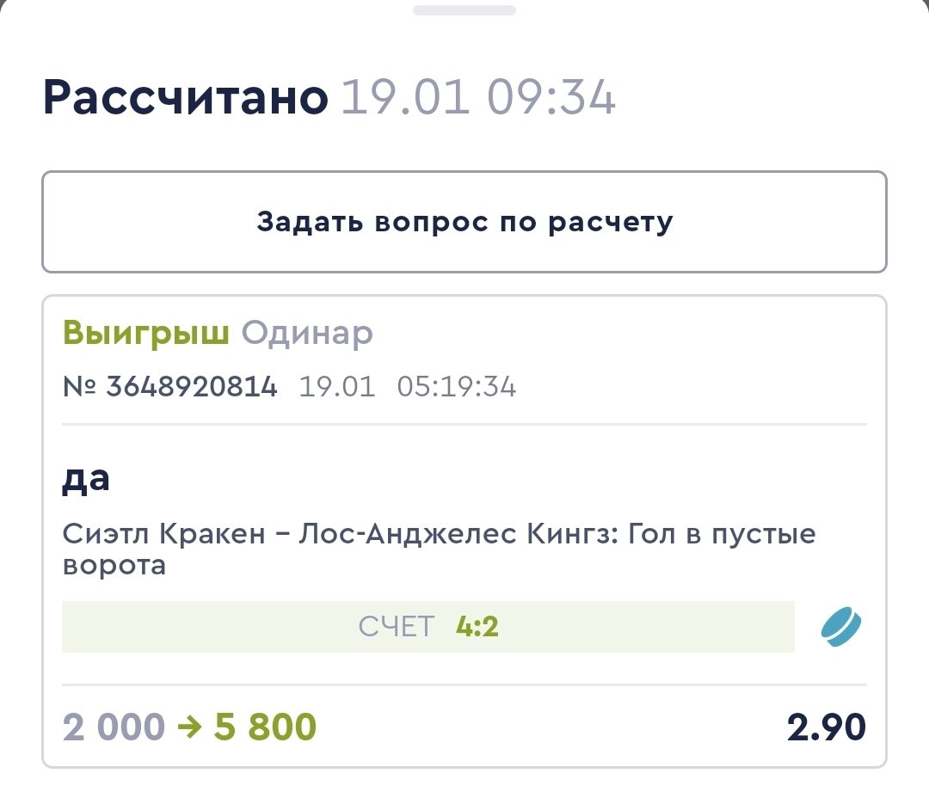929x810 pixels.
Task: Tap bet number 3648920814
Action: pos(192,387)
